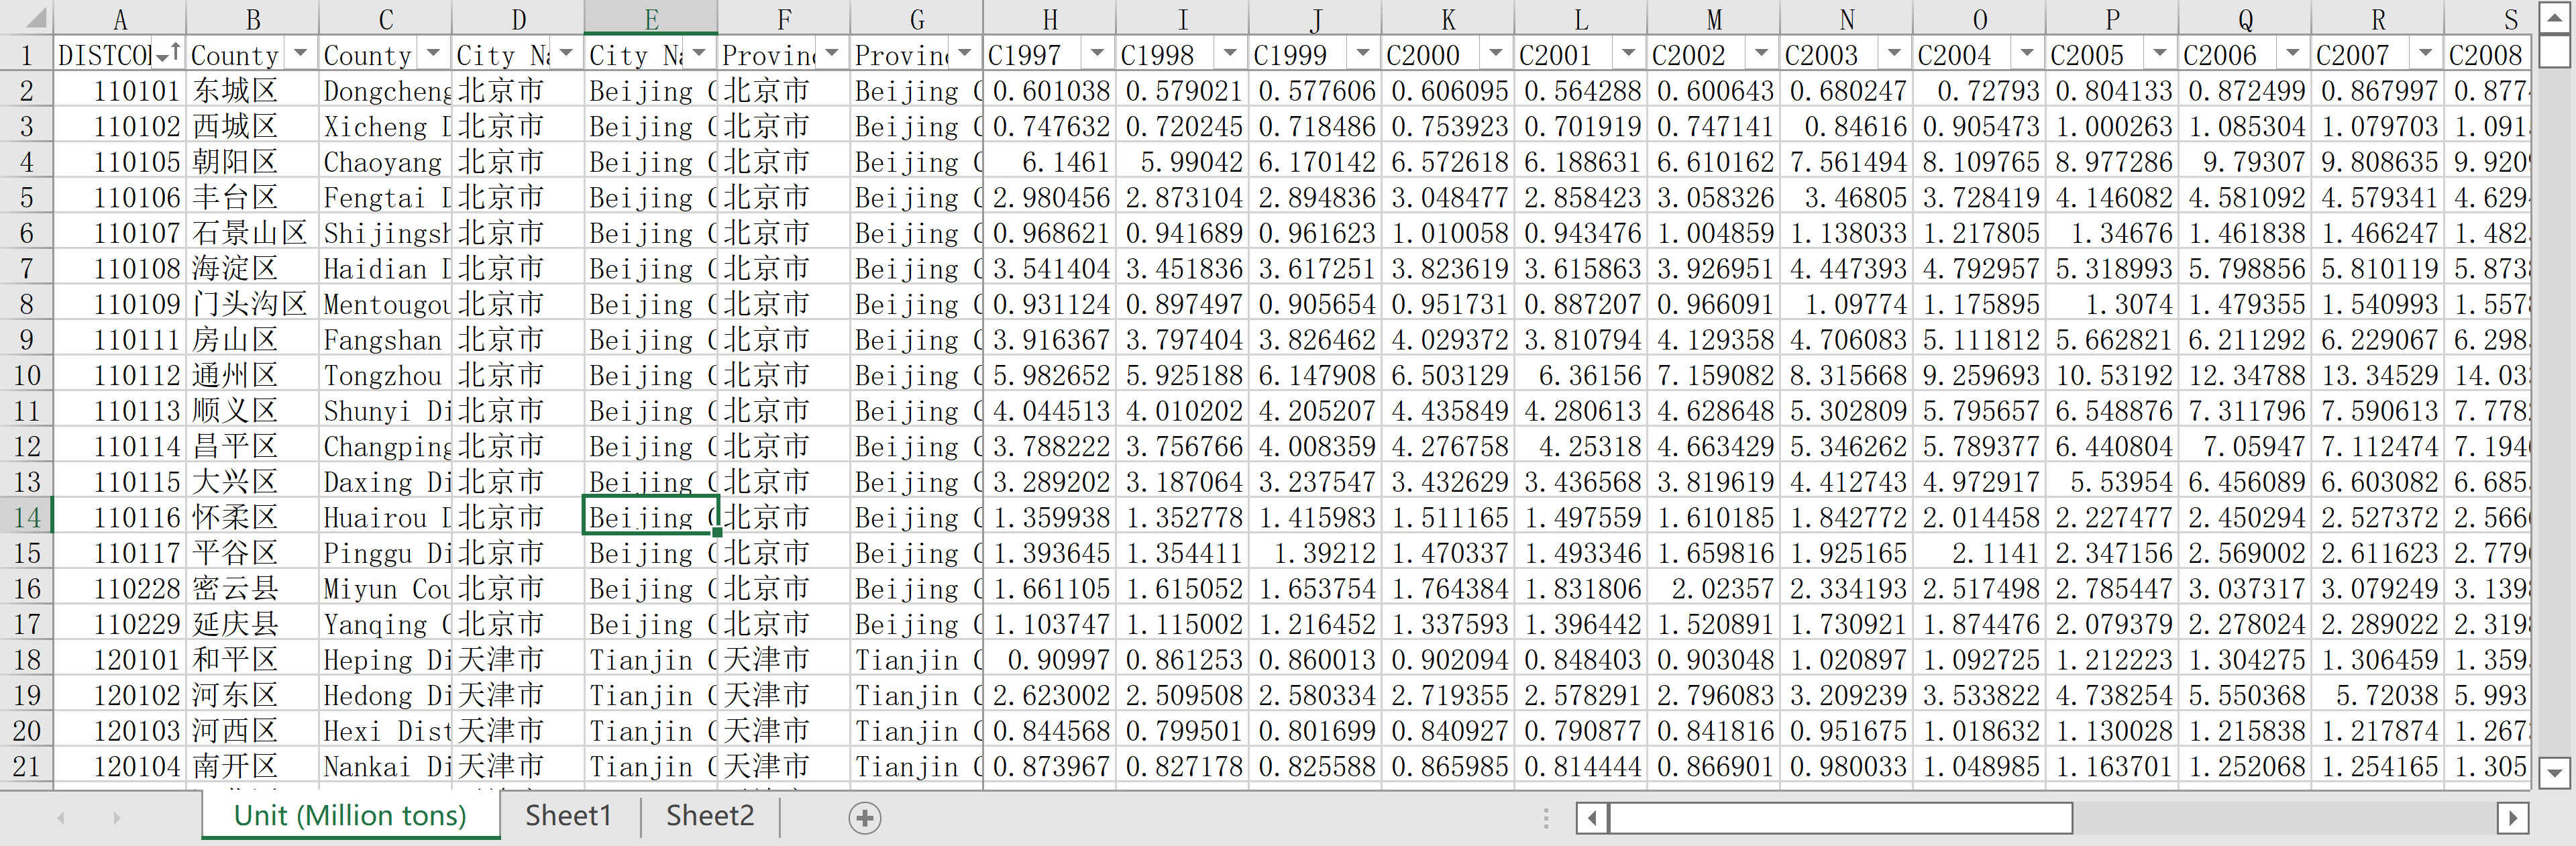
Task: Select row 14 header
Action: coord(27,517)
